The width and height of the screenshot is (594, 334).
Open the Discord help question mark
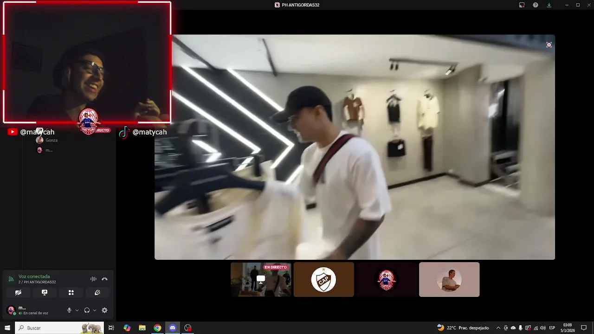[536, 5]
